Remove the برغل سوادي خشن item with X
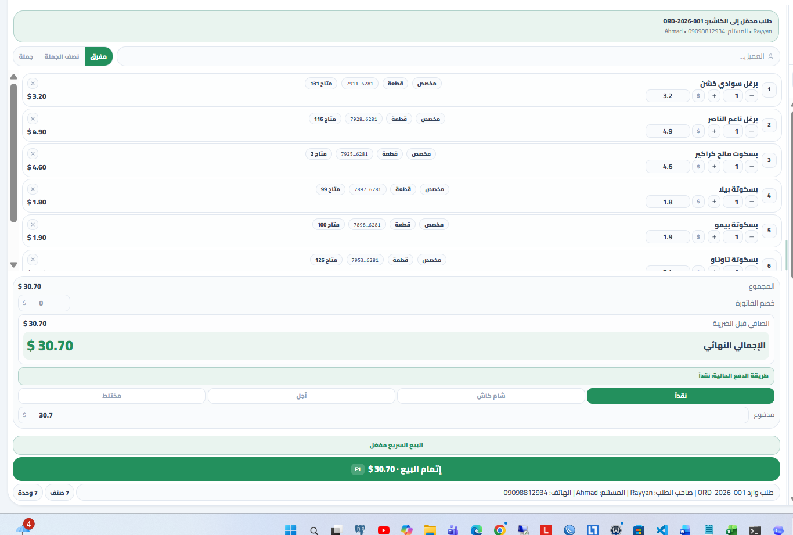Image resolution: width=793 pixels, height=535 pixels. tap(33, 84)
